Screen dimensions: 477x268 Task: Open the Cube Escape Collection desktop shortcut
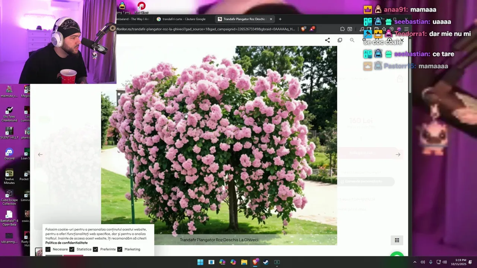pyautogui.click(x=9, y=197)
